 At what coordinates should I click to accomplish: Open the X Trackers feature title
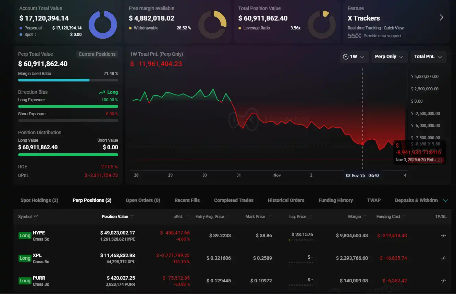pos(364,18)
